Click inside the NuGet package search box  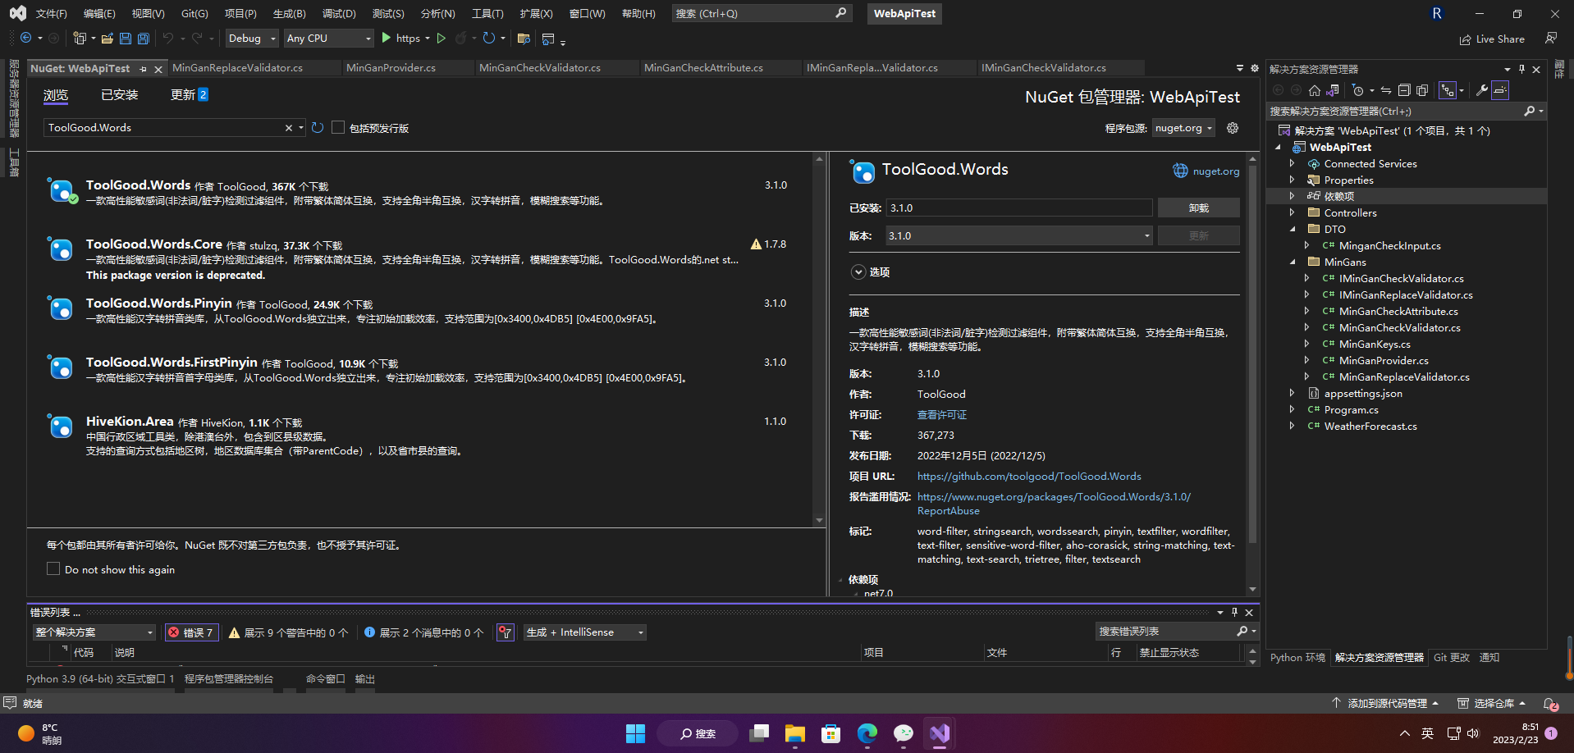(164, 127)
